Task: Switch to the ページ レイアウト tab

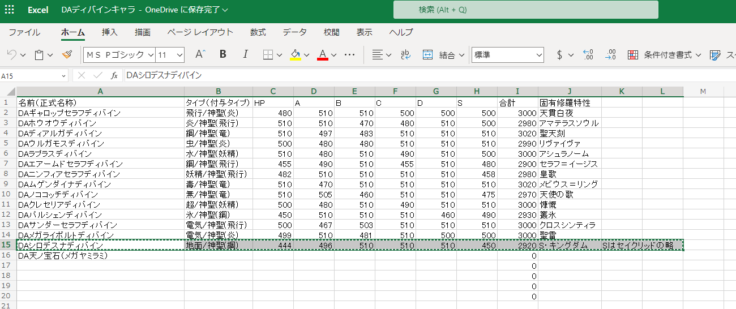Action: (x=200, y=32)
